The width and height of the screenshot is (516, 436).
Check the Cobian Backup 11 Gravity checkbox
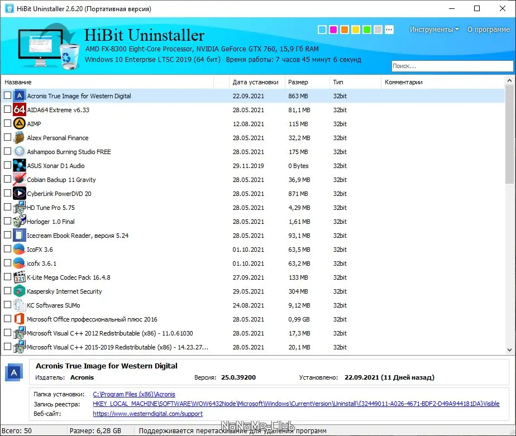point(7,179)
